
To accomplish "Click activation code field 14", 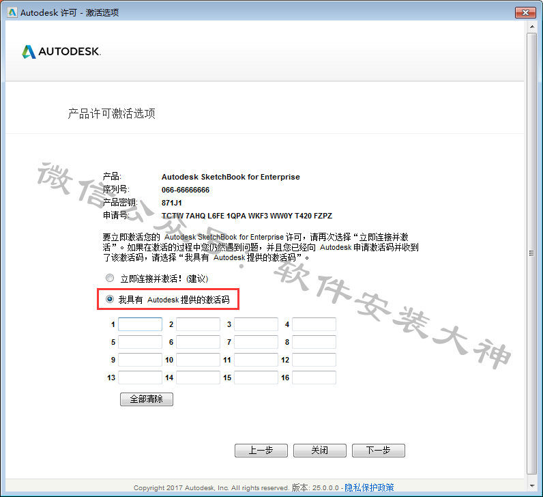I will pyautogui.click(x=198, y=378).
